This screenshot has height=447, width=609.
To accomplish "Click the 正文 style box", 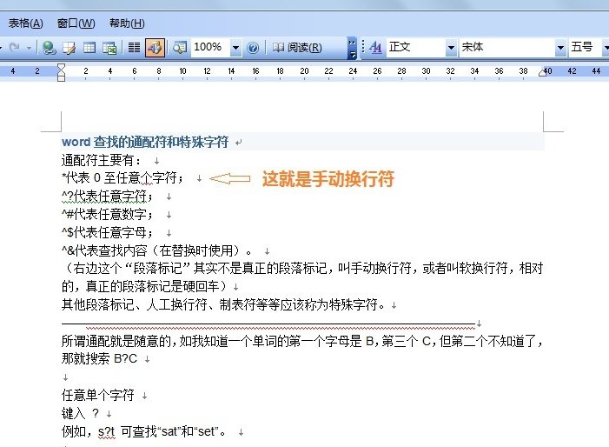I will (415, 48).
